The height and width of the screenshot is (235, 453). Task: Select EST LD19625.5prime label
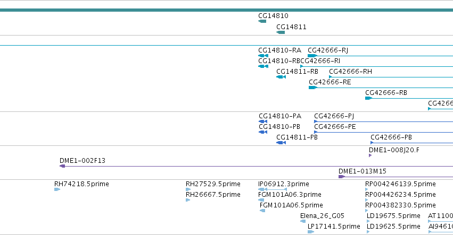pos(393,227)
